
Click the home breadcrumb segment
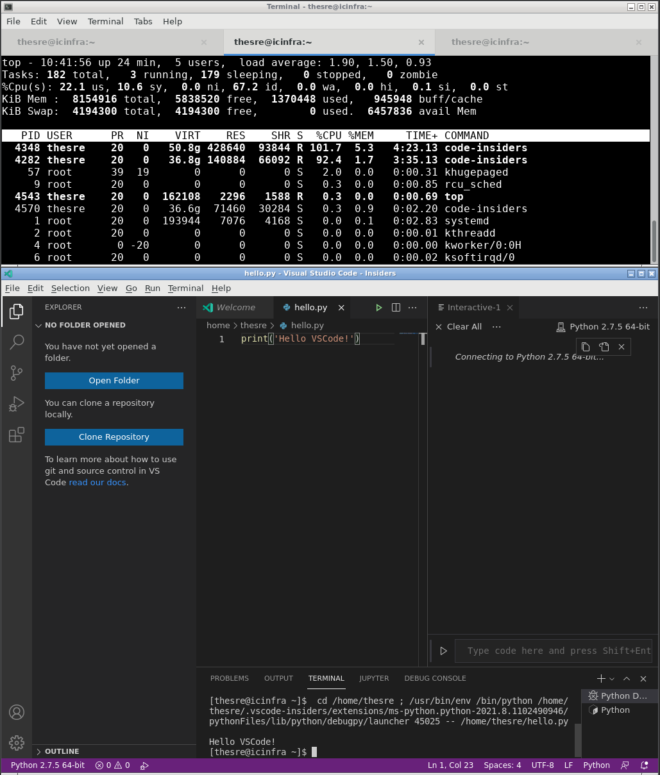point(218,326)
